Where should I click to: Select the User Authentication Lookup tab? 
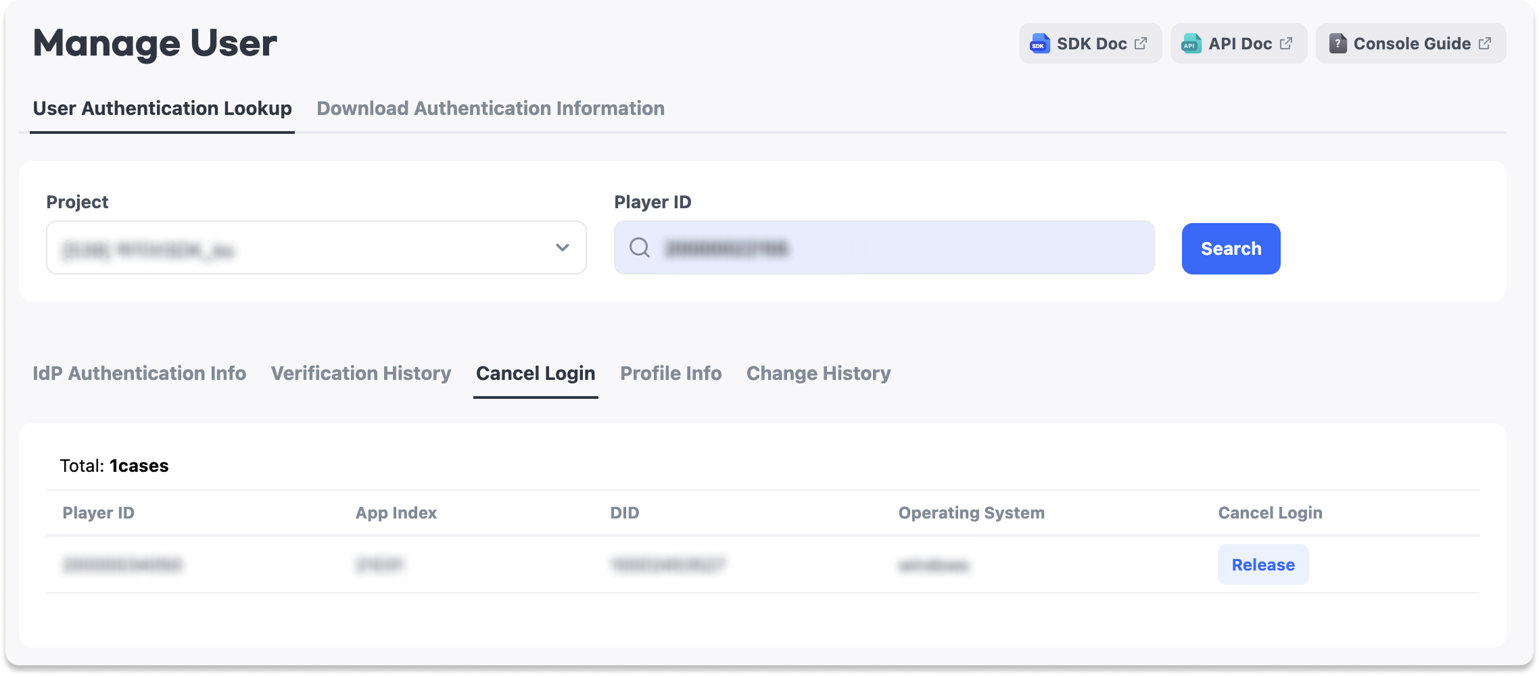pyautogui.click(x=162, y=108)
